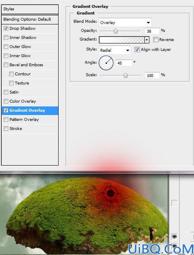194x255 pixels.
Task: Open the Blend Mode dropdown showing Overlay
Action: tap(125, 22)
